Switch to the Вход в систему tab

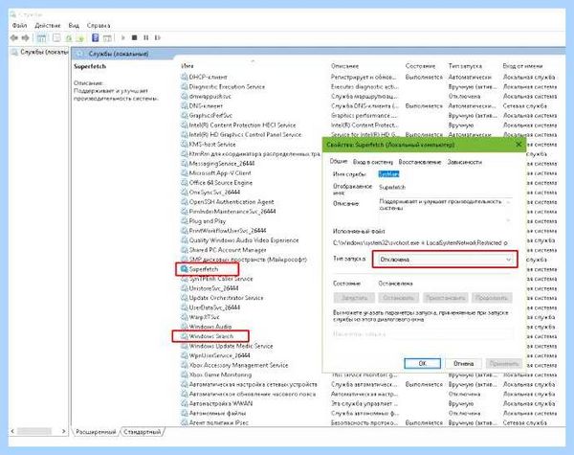pos(373,162)
